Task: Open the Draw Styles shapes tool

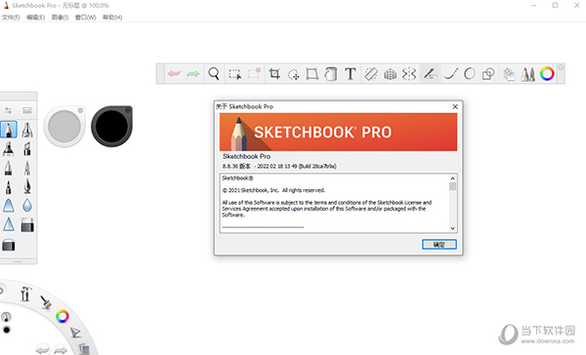Action: (x=488, y=74)
